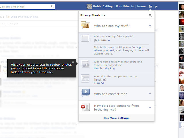Open Use Activity Log link

104,68
